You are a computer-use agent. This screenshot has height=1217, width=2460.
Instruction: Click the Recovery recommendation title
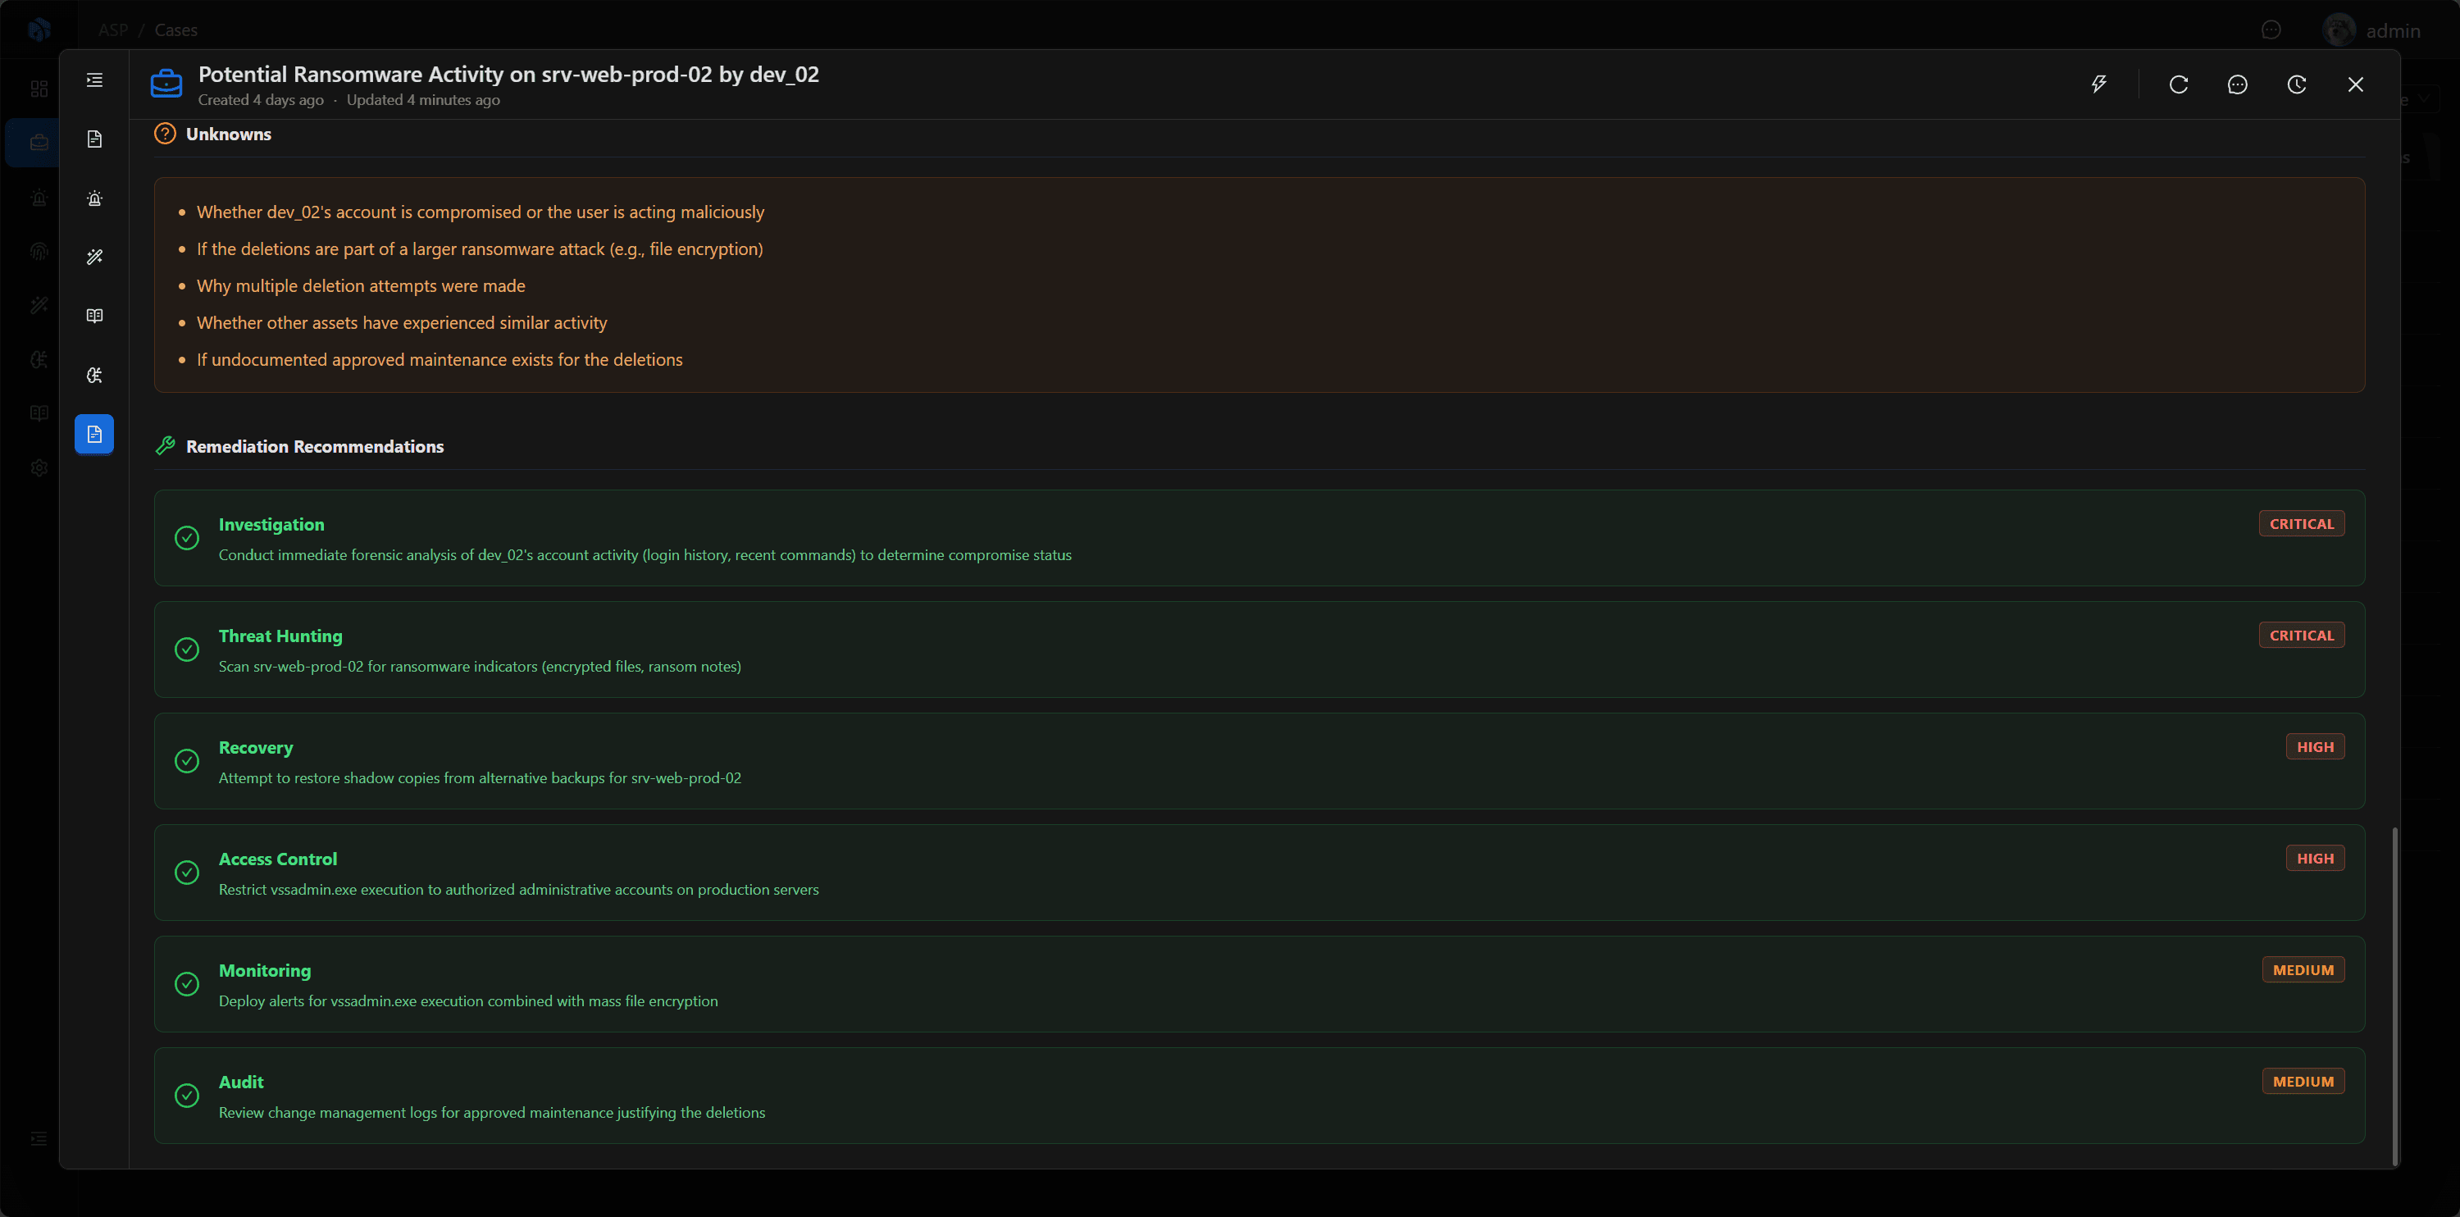(256, 748)
